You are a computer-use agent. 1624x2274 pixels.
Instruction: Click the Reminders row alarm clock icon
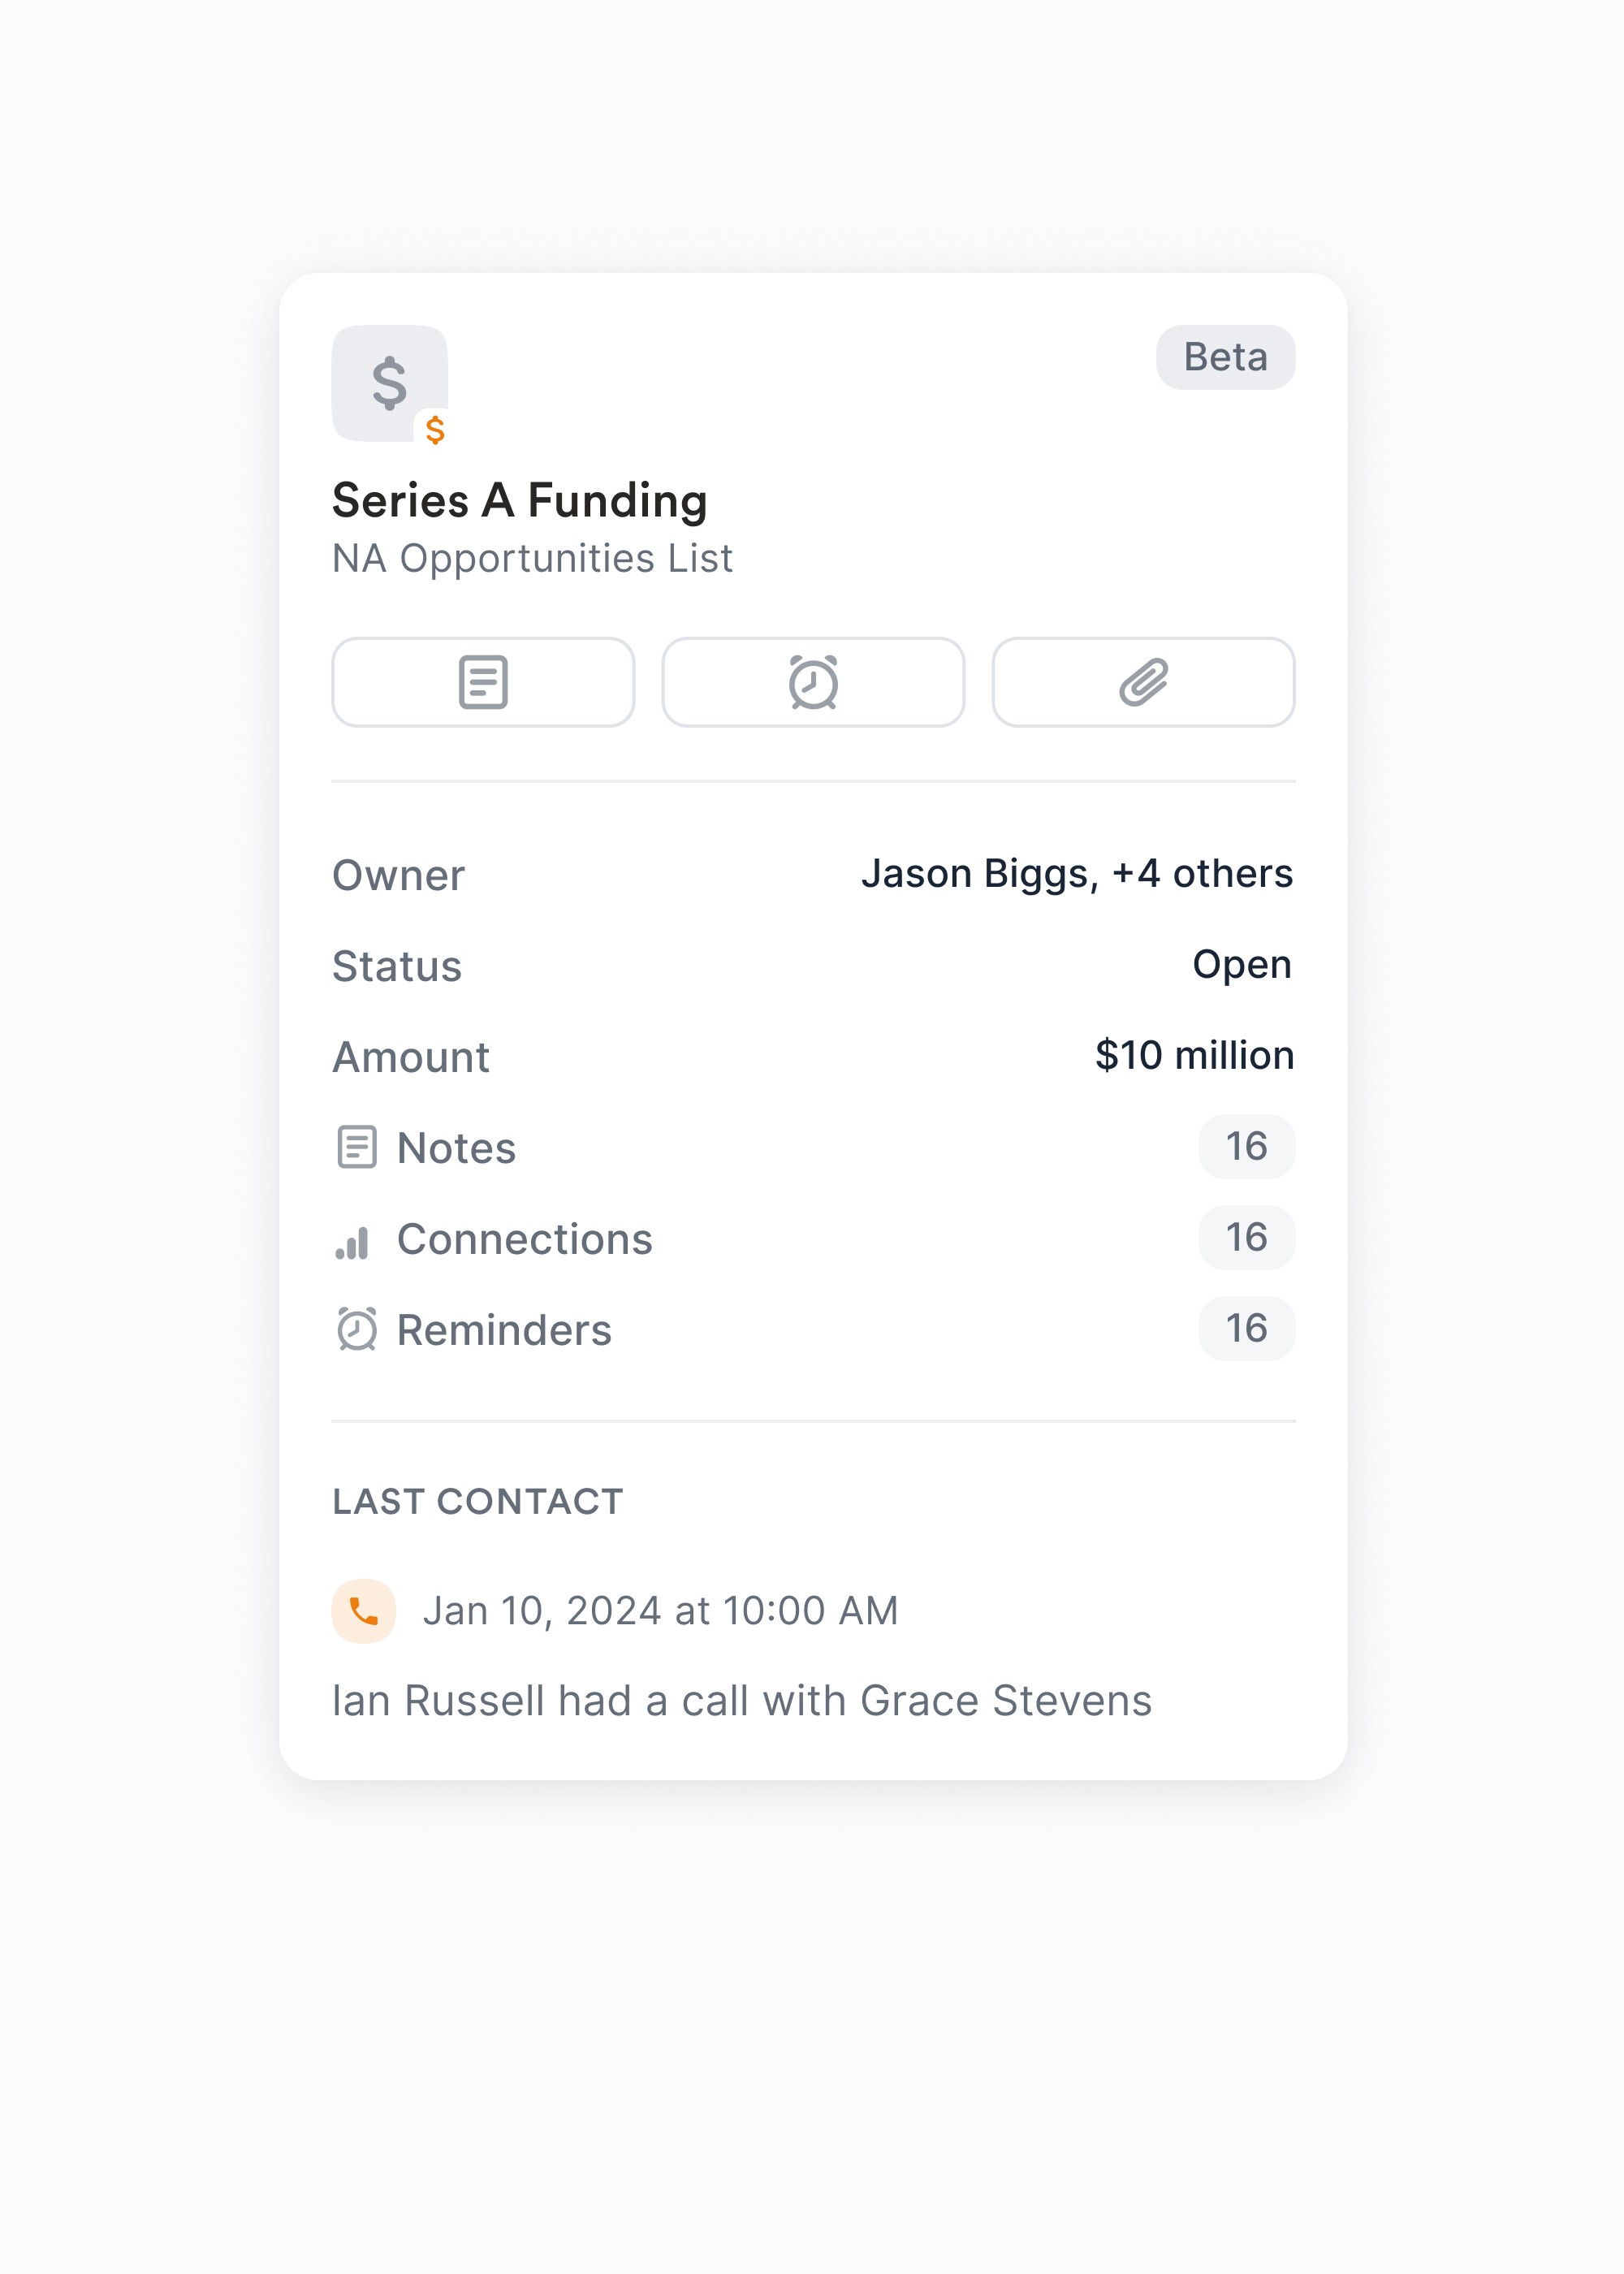(x=357, y=1329)
